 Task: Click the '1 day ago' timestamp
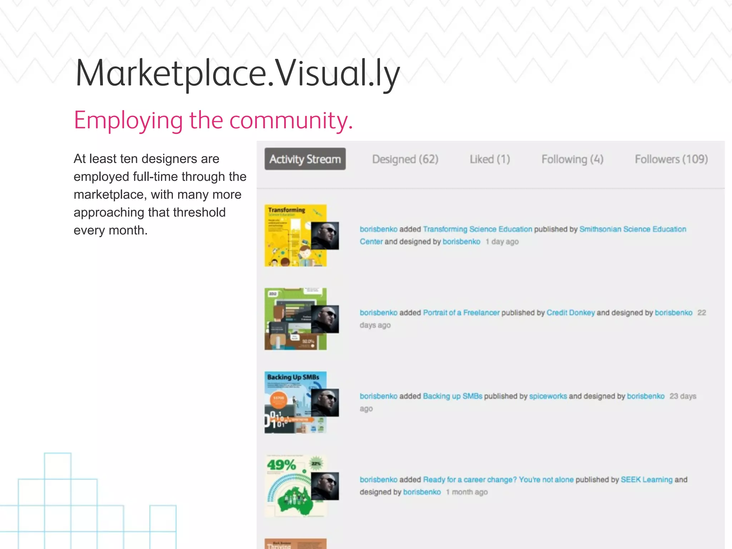[502, 242]
